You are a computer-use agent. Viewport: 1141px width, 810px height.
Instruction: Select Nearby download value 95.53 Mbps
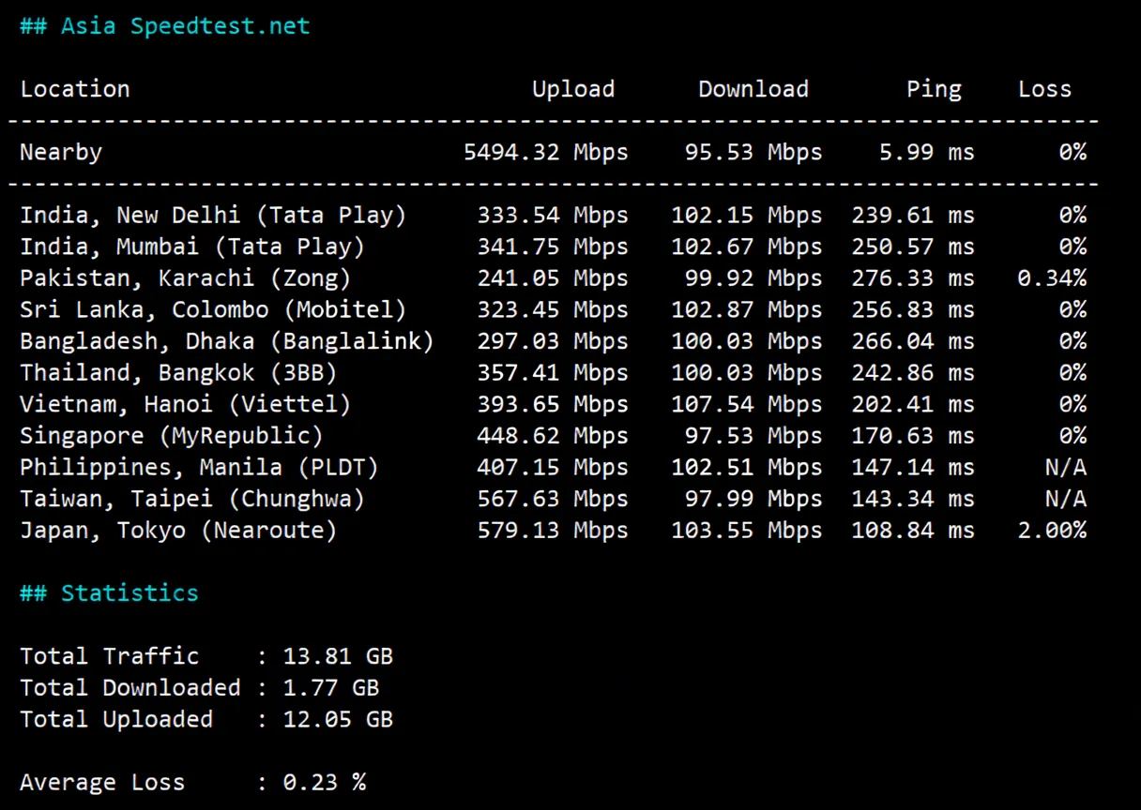click(753, 152)
